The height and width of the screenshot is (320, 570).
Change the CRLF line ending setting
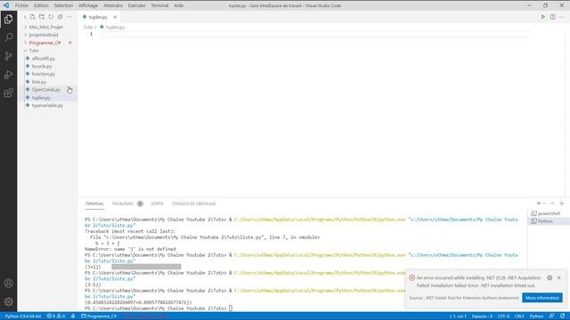point(519,316)
